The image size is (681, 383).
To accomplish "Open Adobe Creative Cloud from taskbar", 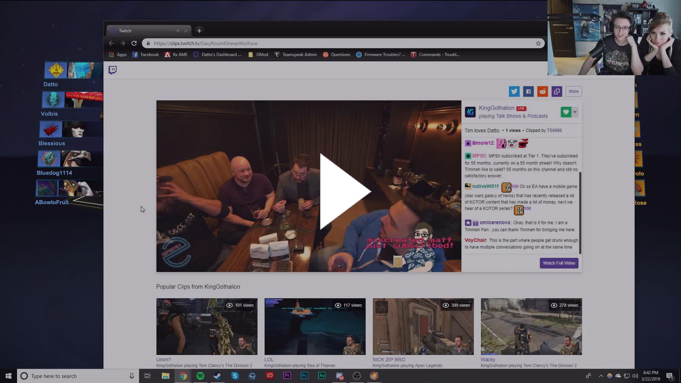I will [x=270, y=376].
